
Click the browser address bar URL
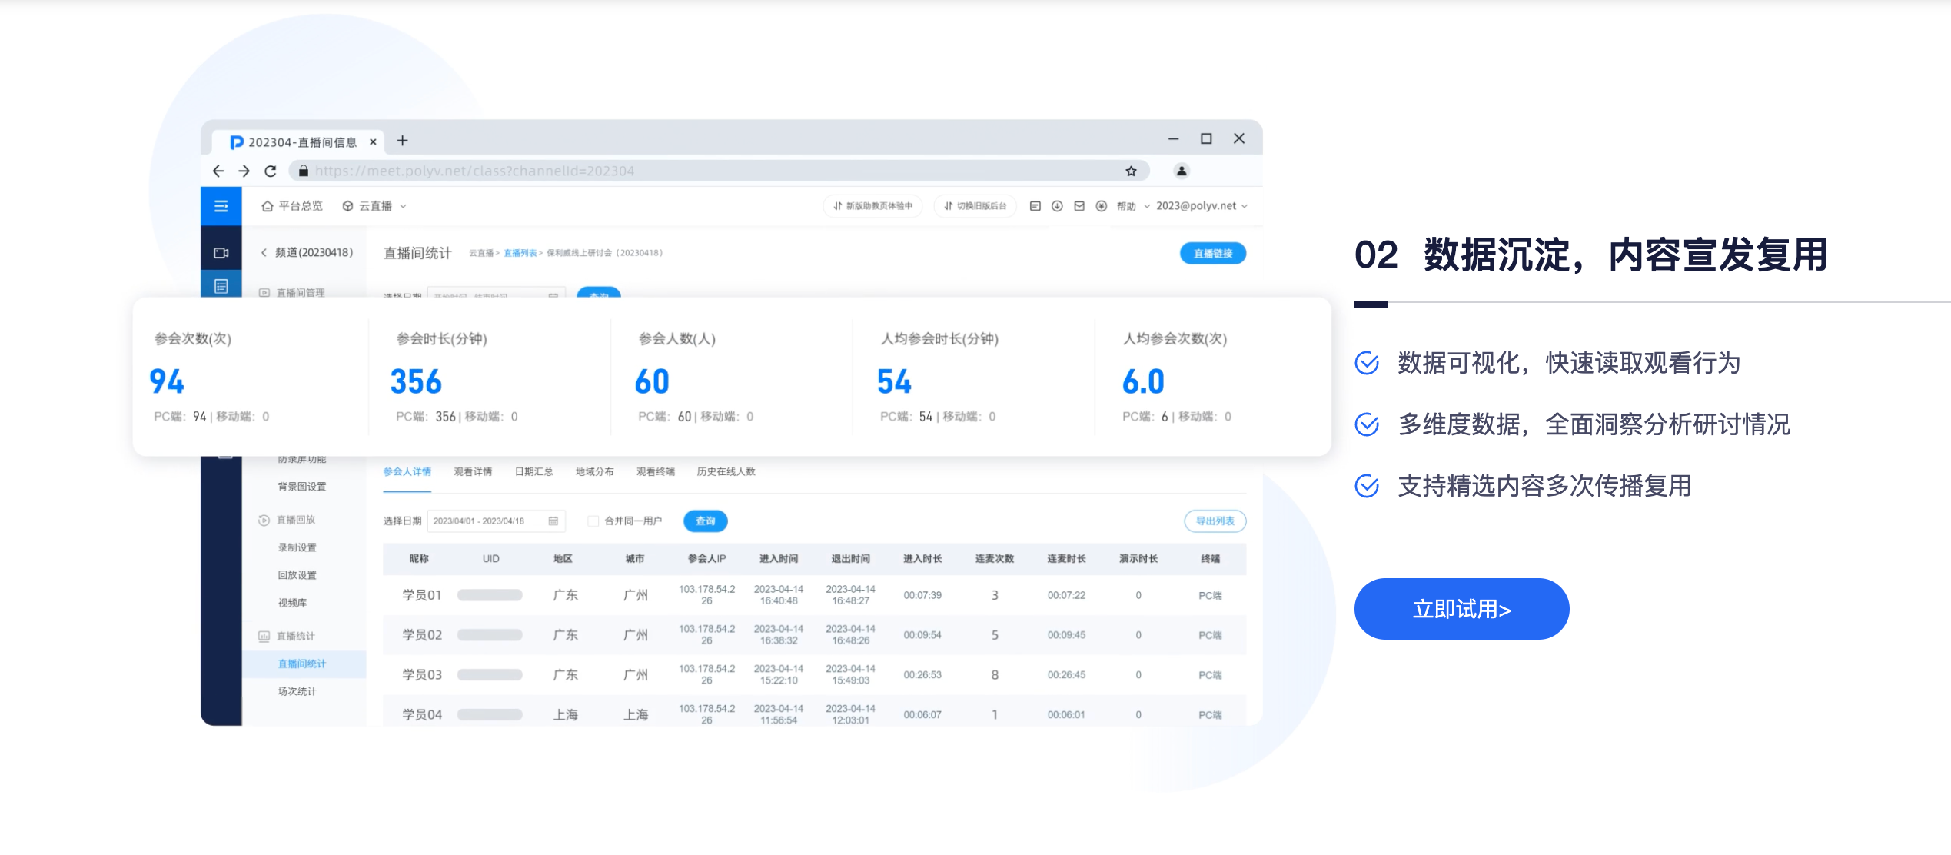coord(474,171)
